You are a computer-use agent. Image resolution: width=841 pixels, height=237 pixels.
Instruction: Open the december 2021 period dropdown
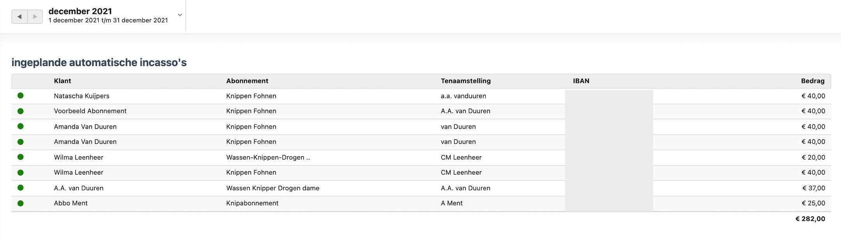point(180,15)
